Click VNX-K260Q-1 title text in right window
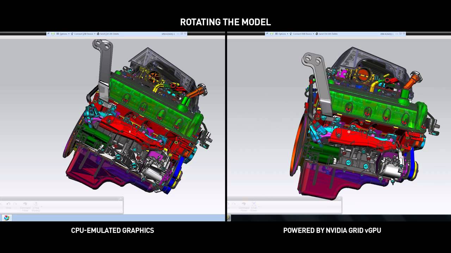 click(386, 34)
